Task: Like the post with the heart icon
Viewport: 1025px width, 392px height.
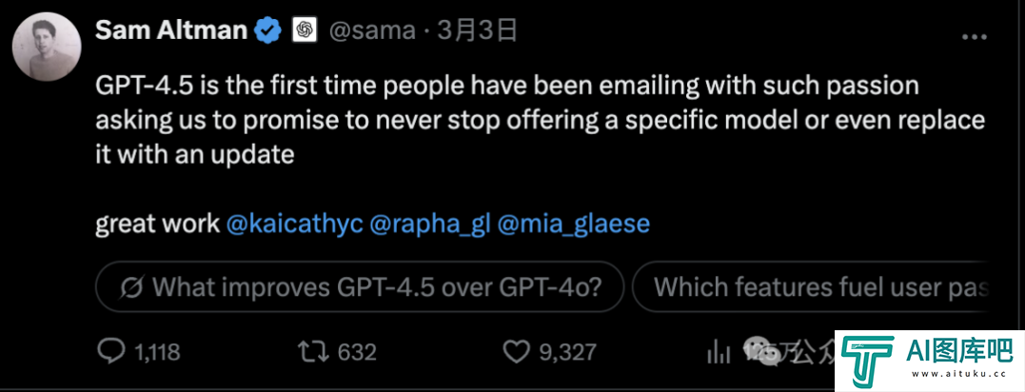Action: [x=515, y=353]
